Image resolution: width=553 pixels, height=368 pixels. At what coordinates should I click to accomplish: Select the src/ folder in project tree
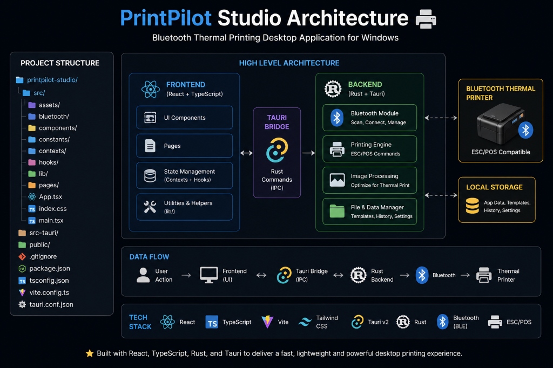click(x=34, y=93)
